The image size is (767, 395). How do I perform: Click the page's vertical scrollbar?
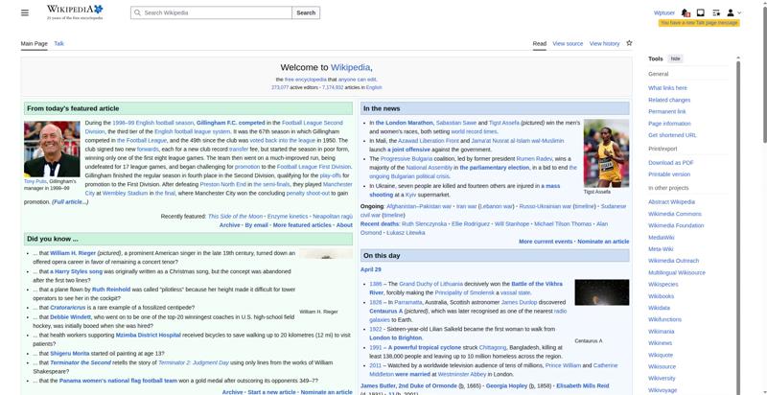click(763, 192)
